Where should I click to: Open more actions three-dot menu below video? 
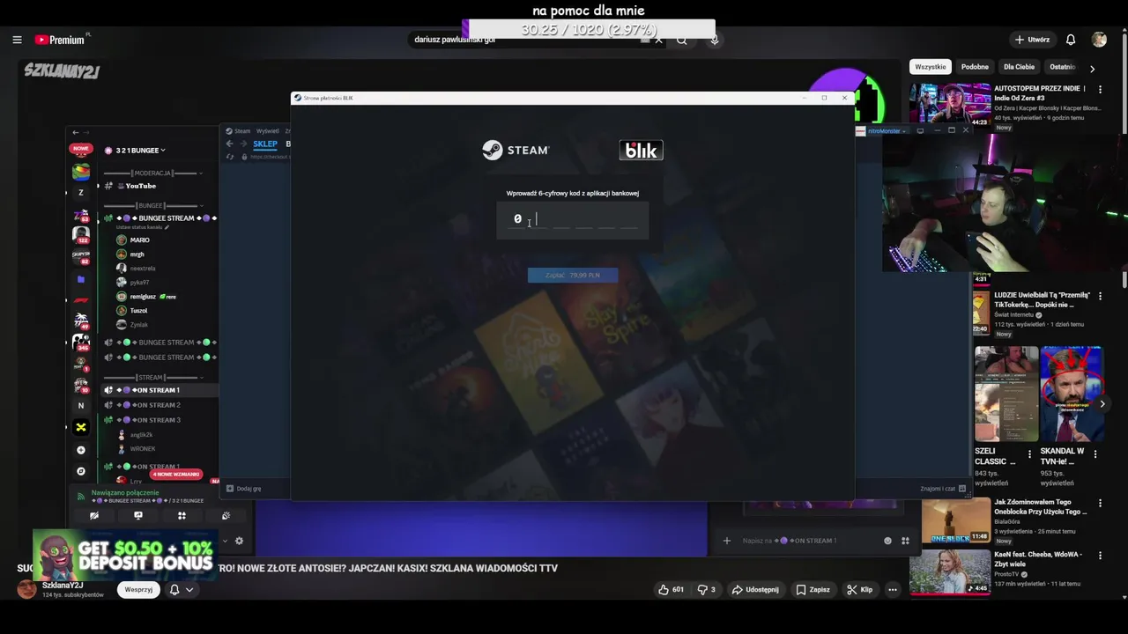[893, 589]
